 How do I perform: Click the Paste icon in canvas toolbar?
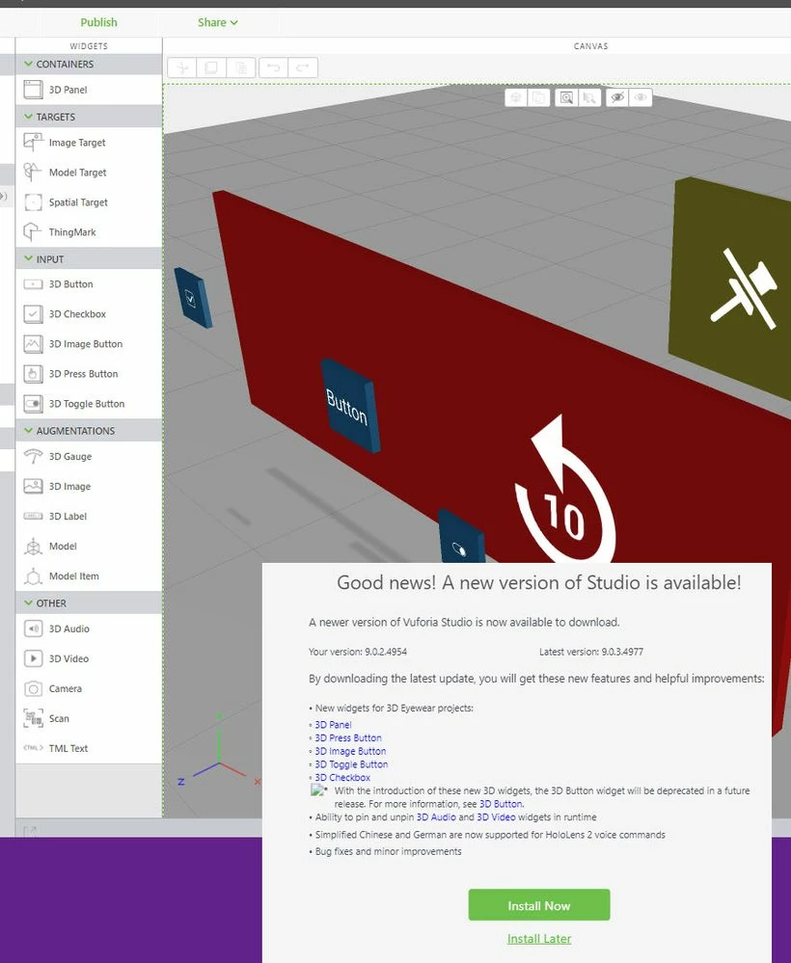(241, 67)
